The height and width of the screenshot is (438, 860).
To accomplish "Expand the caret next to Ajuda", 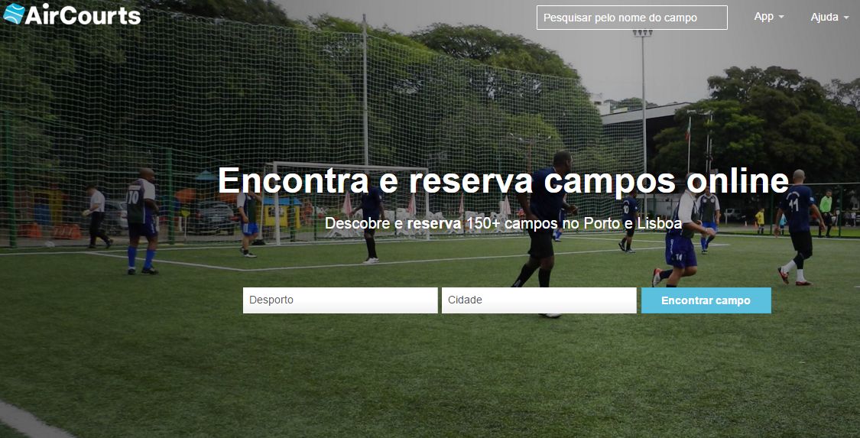I will 846,18.
